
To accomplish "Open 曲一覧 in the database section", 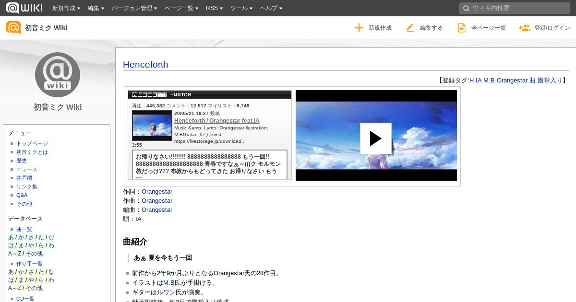I will (24, 229).
